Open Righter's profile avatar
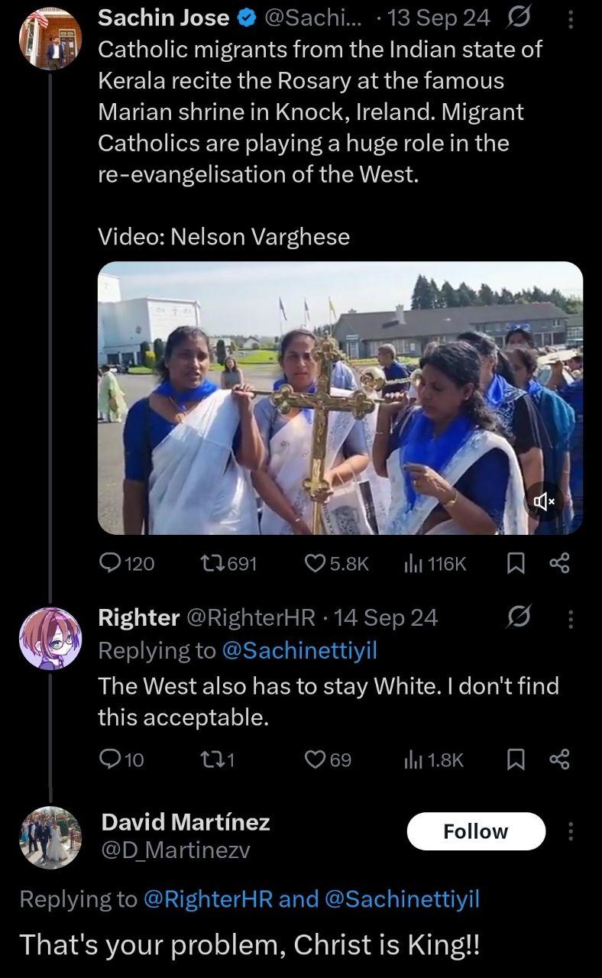Viewport: 602px width, 978px height. [50, 638]
